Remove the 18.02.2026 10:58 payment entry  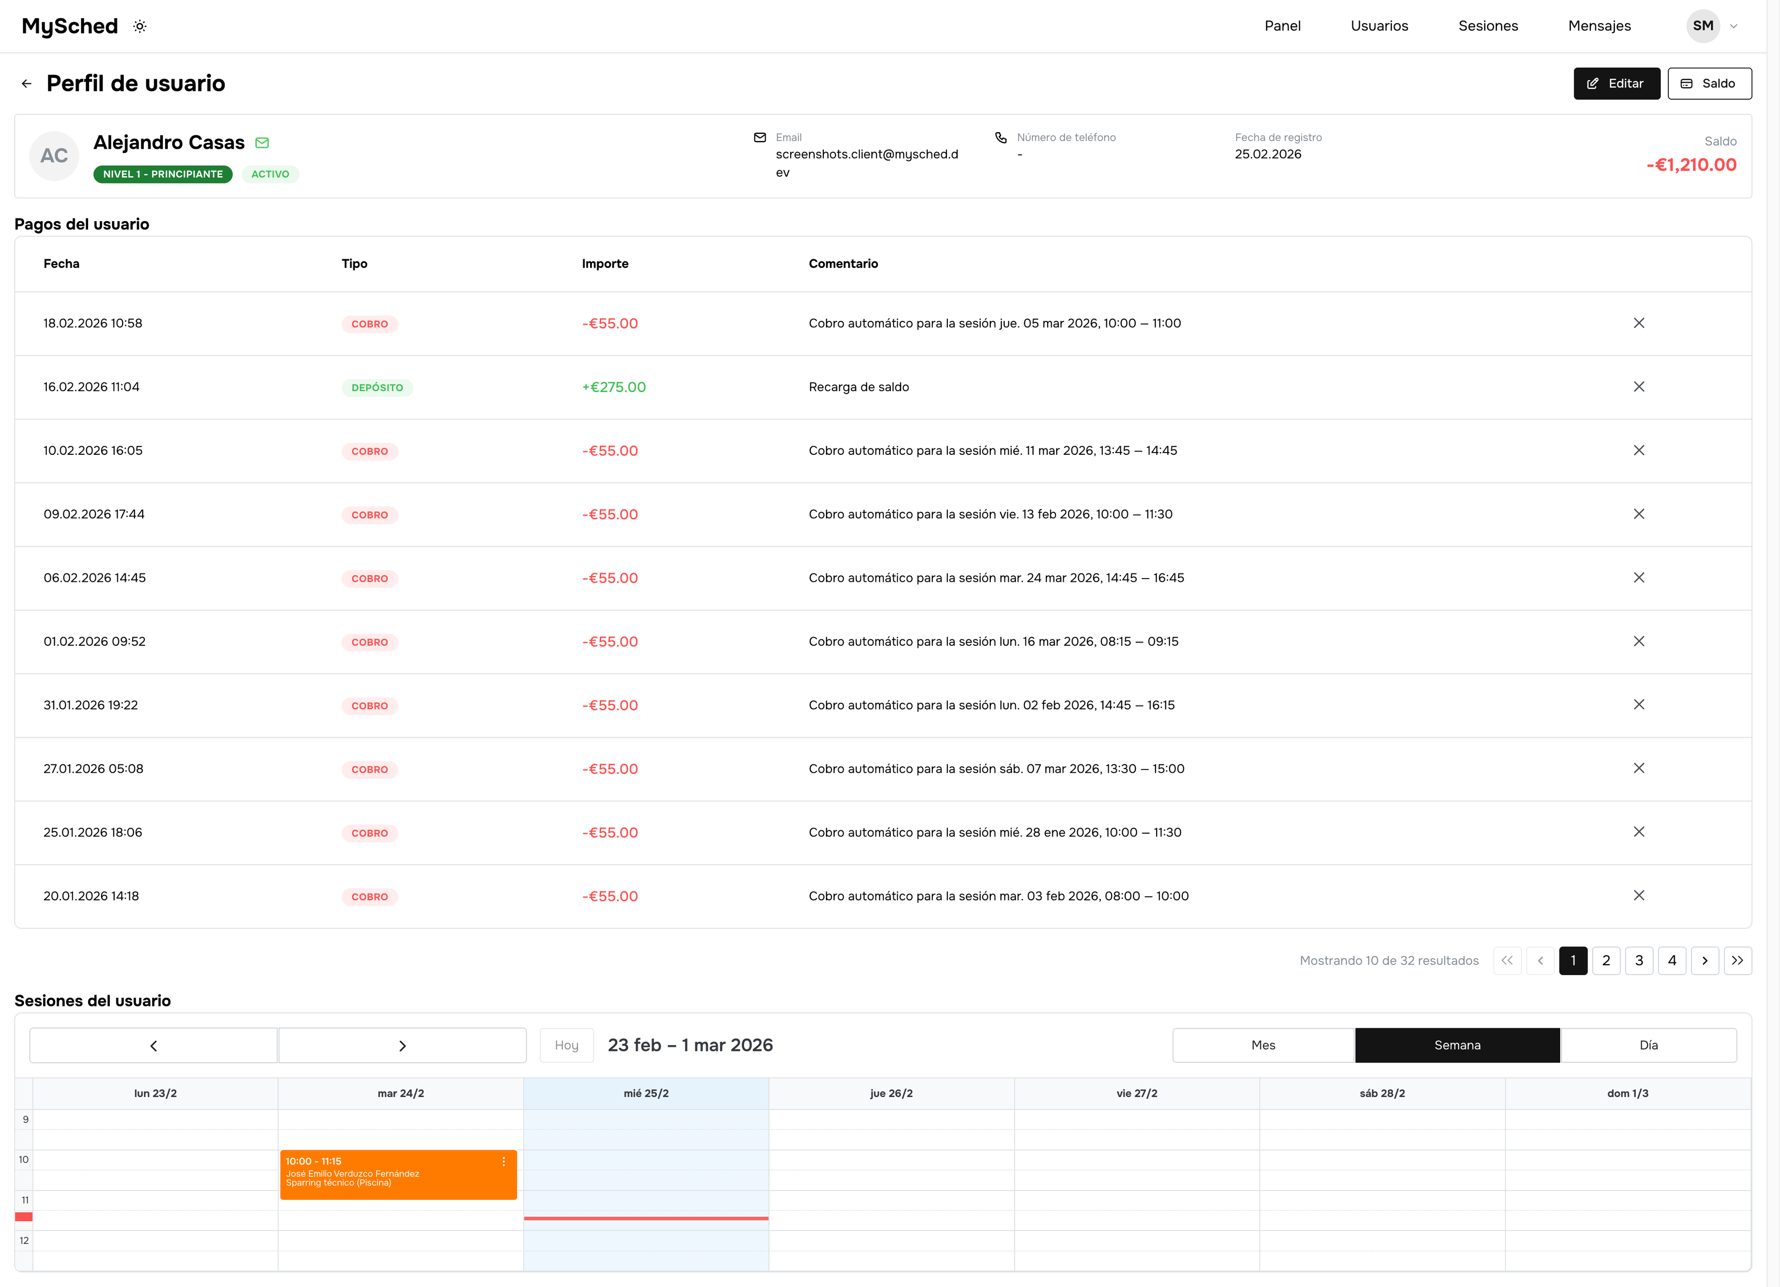pos(1638,323)
